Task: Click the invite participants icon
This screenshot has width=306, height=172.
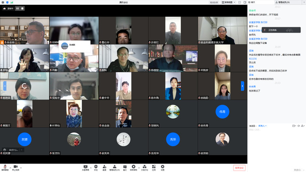Action: coord(104,168)
